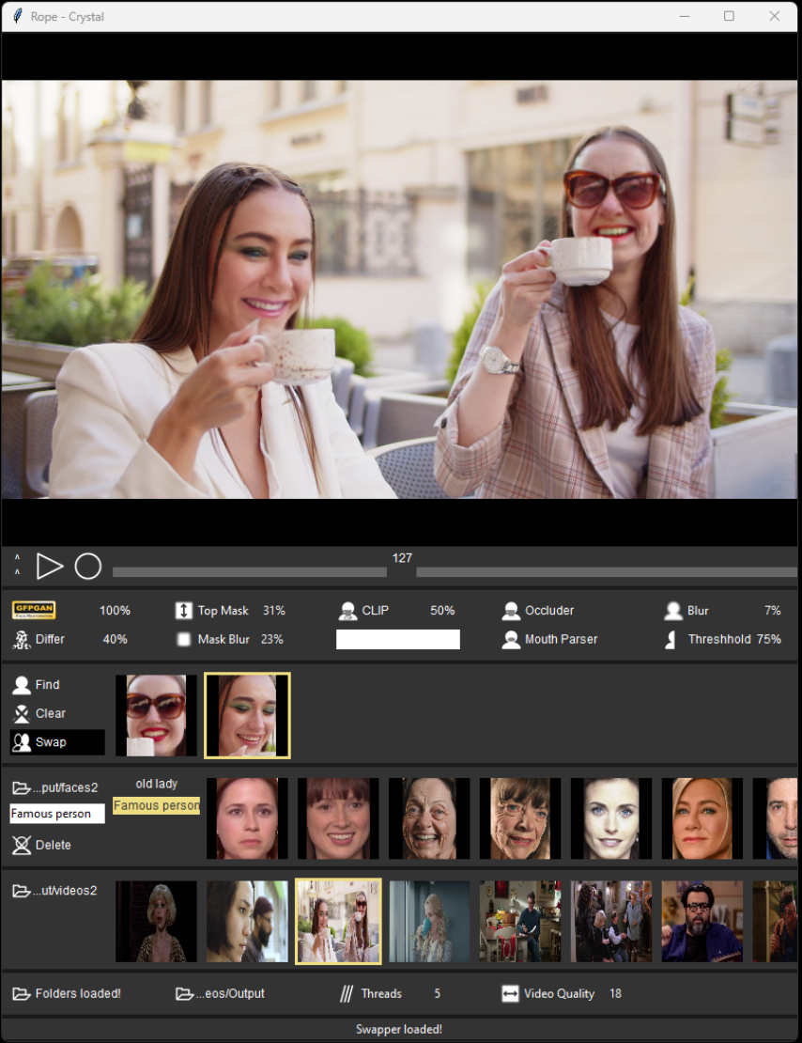Toggle the Blur icon
Image resolution: width=802 pixels, height=1043 pixels.
[673, 611]
